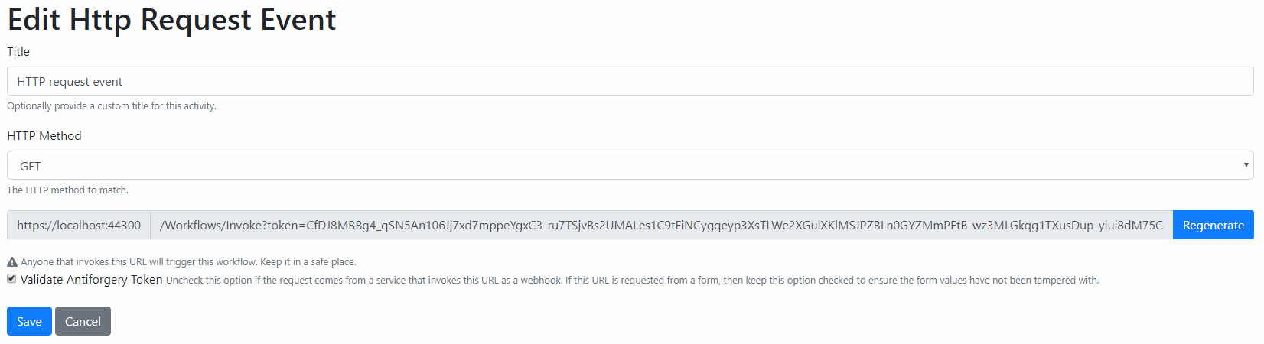Click the HTTP Method label
This screenshot has width=1264, height=344.
[44, 135]
